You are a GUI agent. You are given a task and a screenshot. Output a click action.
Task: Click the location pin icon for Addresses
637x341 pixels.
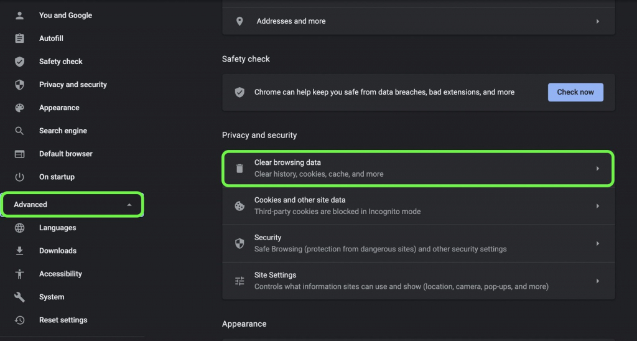click(239, 21)
